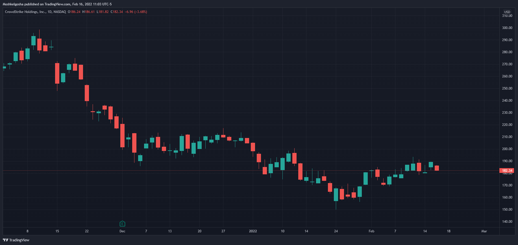Viewport: 518px width, 245px height.
Task: Click the 150.00 price axis label
Action: [x=507, y=210]
